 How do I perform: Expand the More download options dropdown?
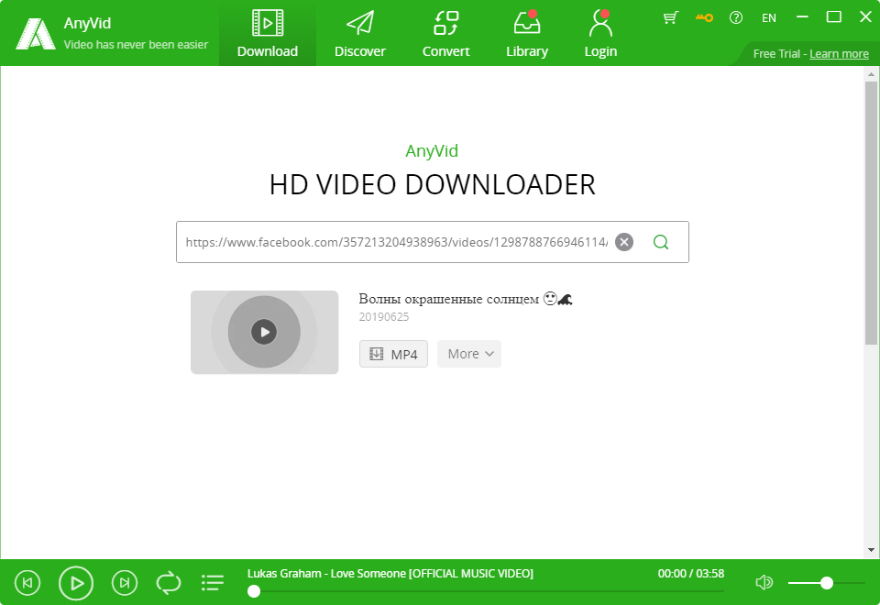469,354
